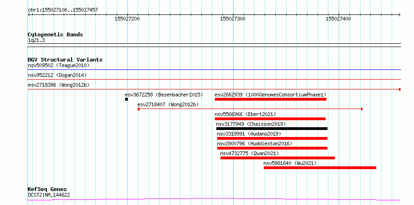Open the nsv3177949 (Chaisson2019) label
The width and height of the screenshot is (414, 205).
pos(251,124)
